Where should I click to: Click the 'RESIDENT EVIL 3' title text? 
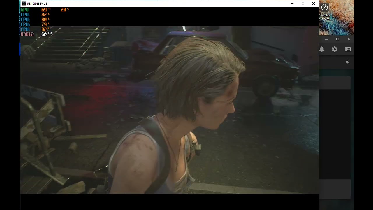[x=37, y=4]
